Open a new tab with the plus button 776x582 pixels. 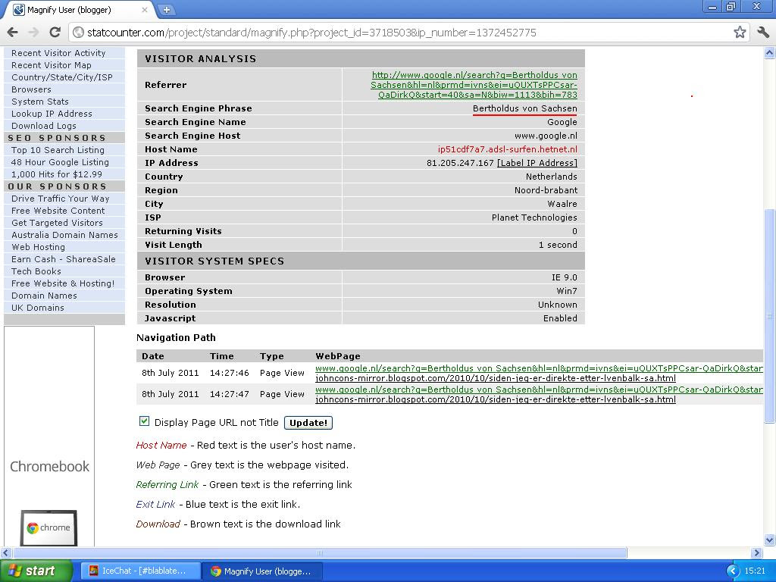click(167, 9)
